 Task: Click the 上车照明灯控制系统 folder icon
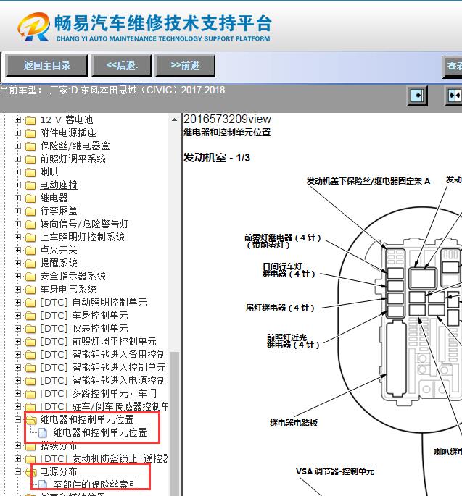click(x=30, y=238)
